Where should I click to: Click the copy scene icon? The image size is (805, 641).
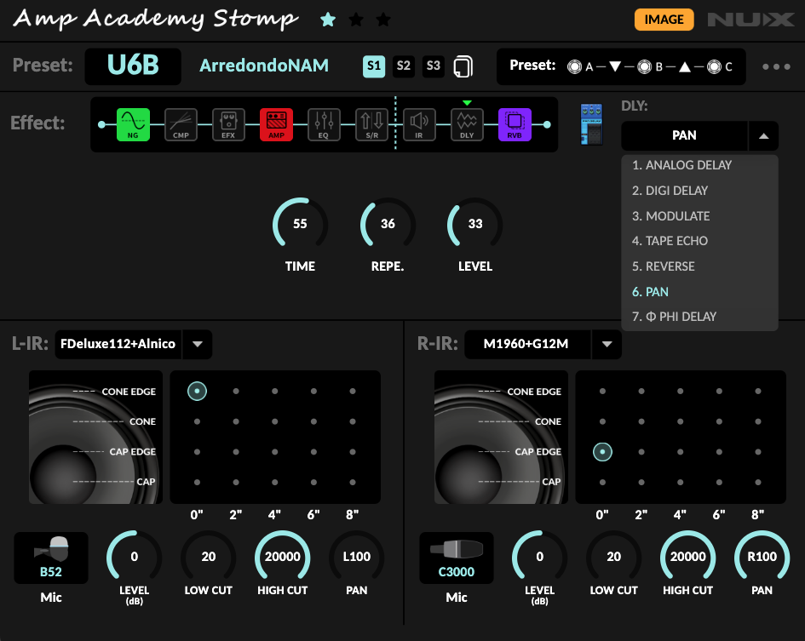[463, 66]
